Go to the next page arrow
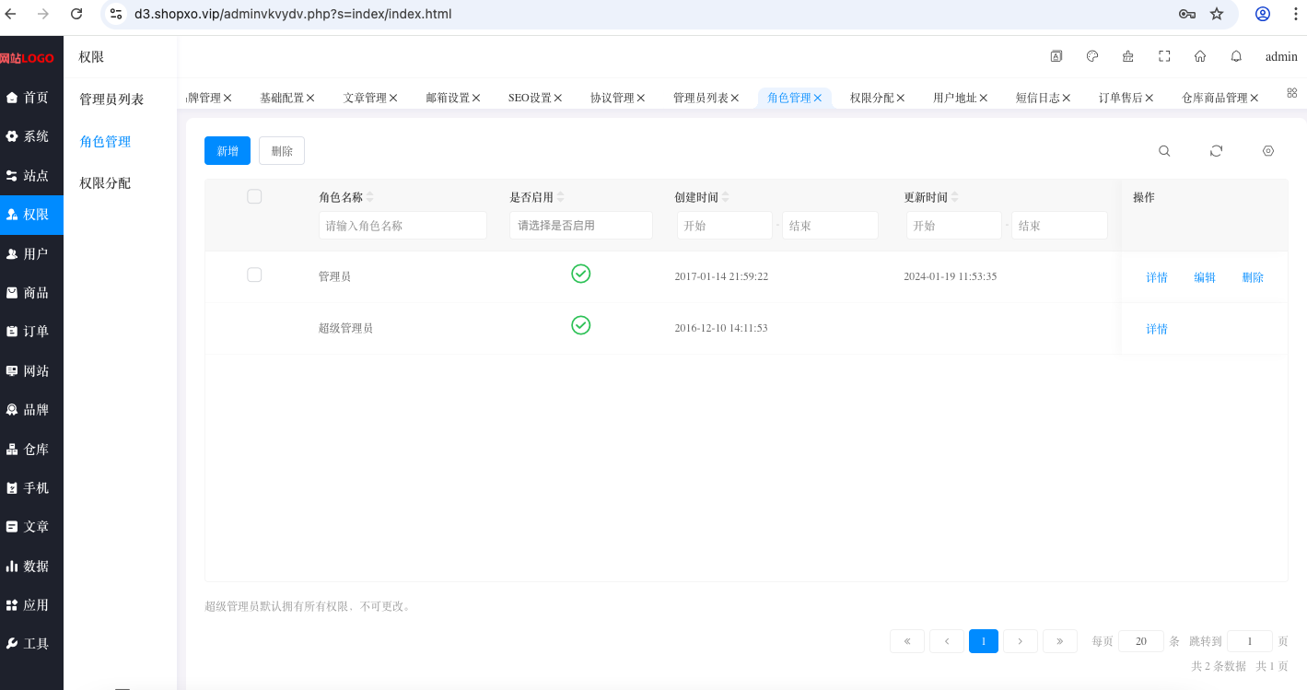The width and height of the screenshot is (1307, 690). tap(1021, 641)
